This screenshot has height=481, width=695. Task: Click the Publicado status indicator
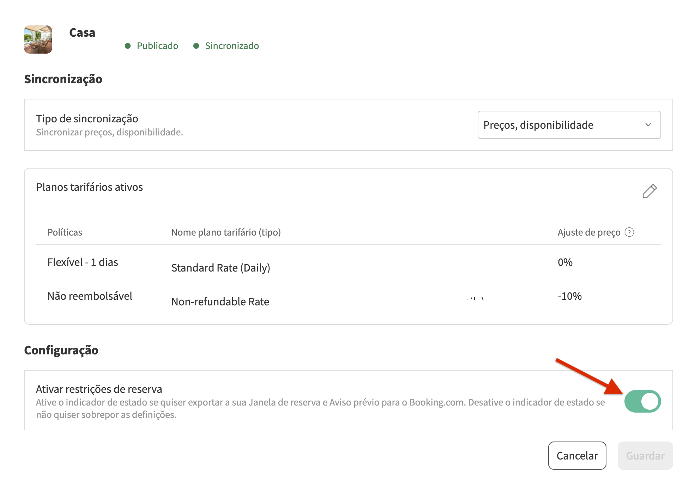157,46
